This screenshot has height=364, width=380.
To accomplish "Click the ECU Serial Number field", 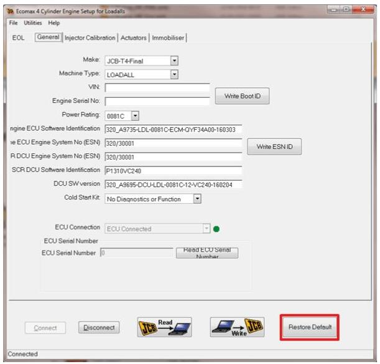I will point(137,253).
